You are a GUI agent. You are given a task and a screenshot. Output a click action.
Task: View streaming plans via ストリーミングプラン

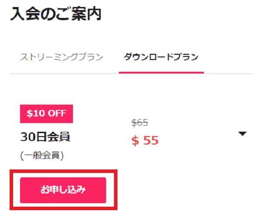point(61,57)
